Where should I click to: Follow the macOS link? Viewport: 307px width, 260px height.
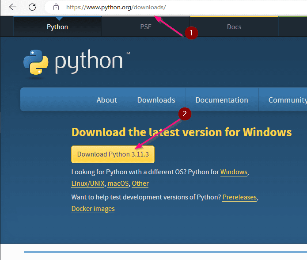click(118, 184)
